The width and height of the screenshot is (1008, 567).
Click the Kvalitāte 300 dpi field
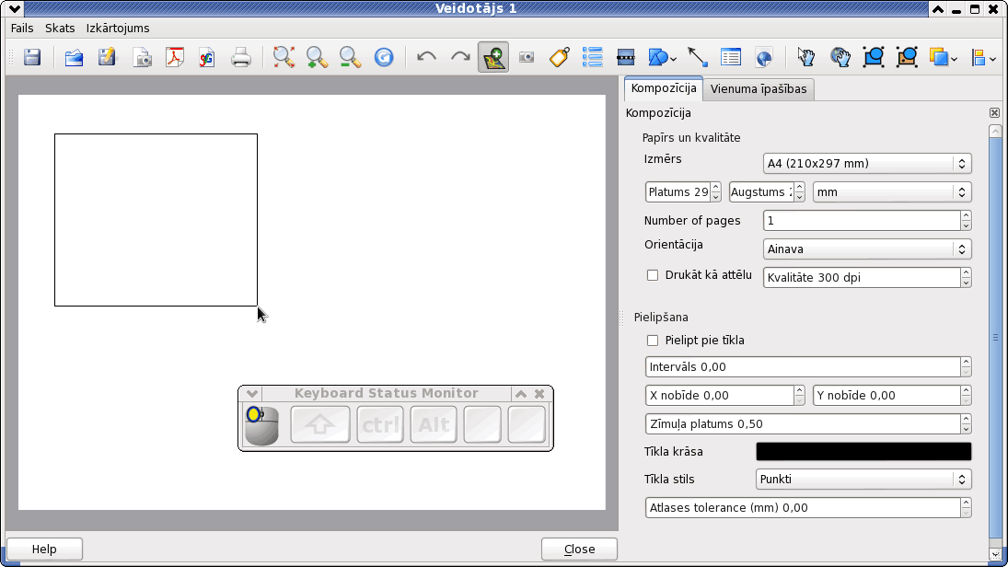tap(866, 278)
